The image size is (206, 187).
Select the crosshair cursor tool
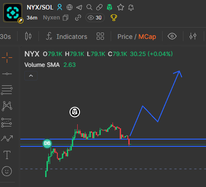pos(7,57)
